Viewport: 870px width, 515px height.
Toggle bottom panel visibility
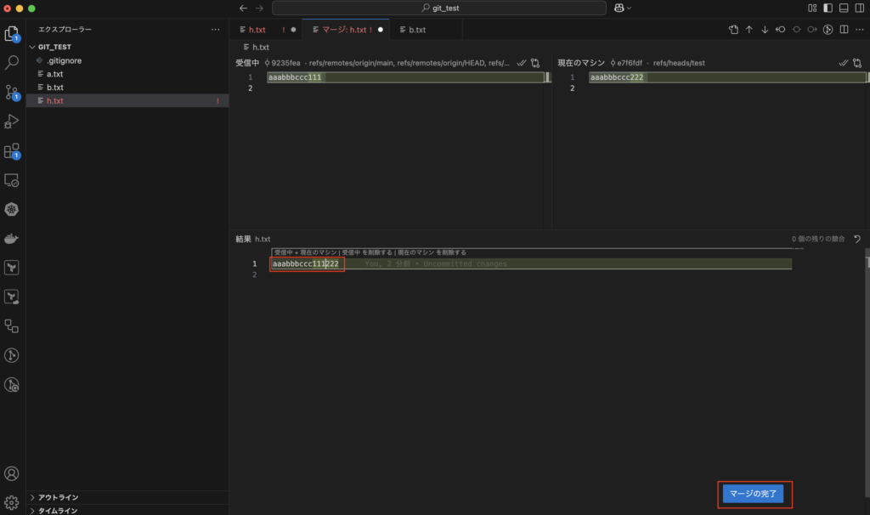coord(844,8)
